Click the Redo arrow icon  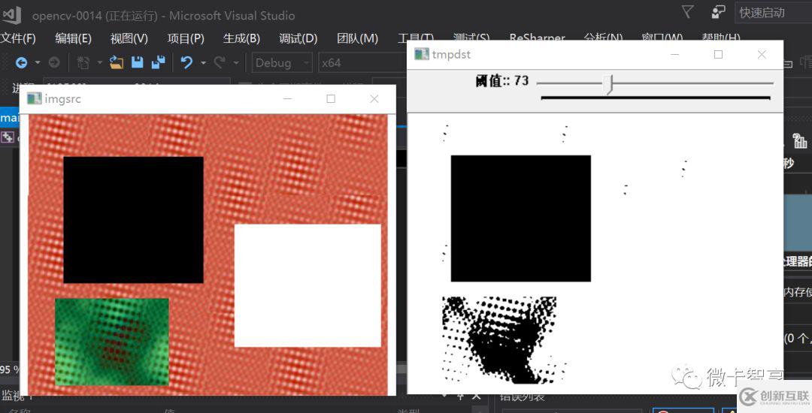click(x=220, y=62)
